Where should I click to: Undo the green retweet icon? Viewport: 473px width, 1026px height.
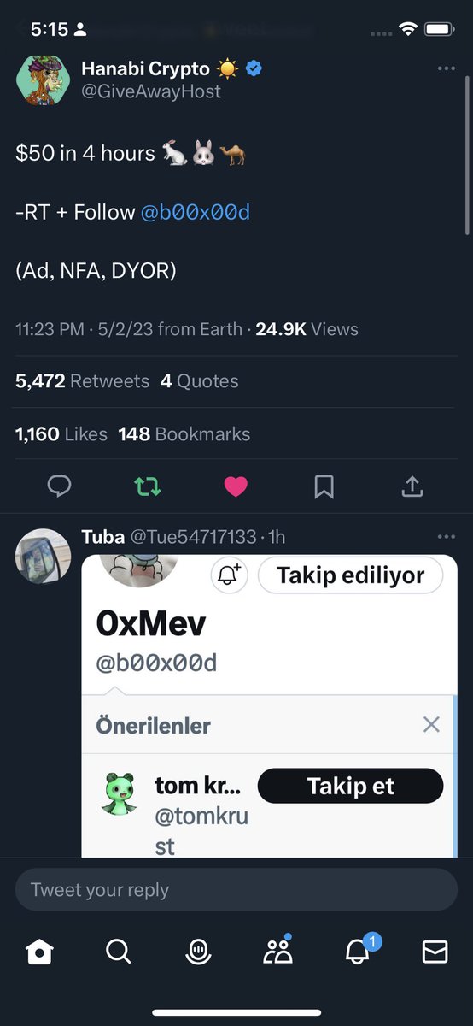[147, 486]
